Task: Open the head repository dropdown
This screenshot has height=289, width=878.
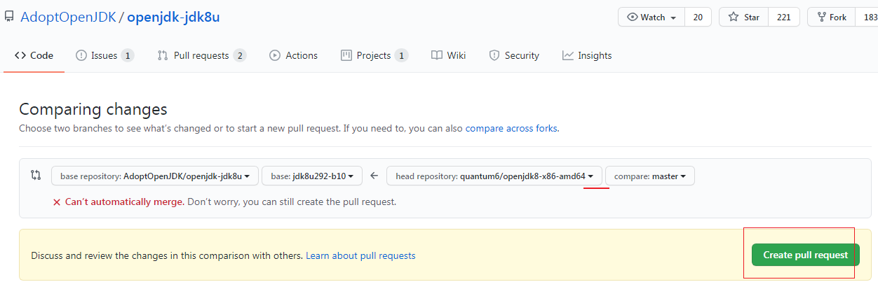Action: pyautogui.click(x=494, y=176)
